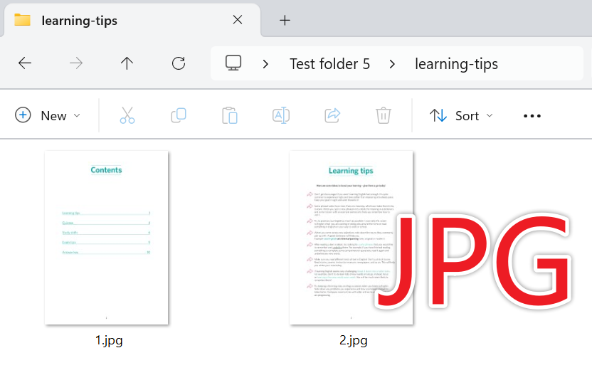Go back with the left arrow

point(25,63)
